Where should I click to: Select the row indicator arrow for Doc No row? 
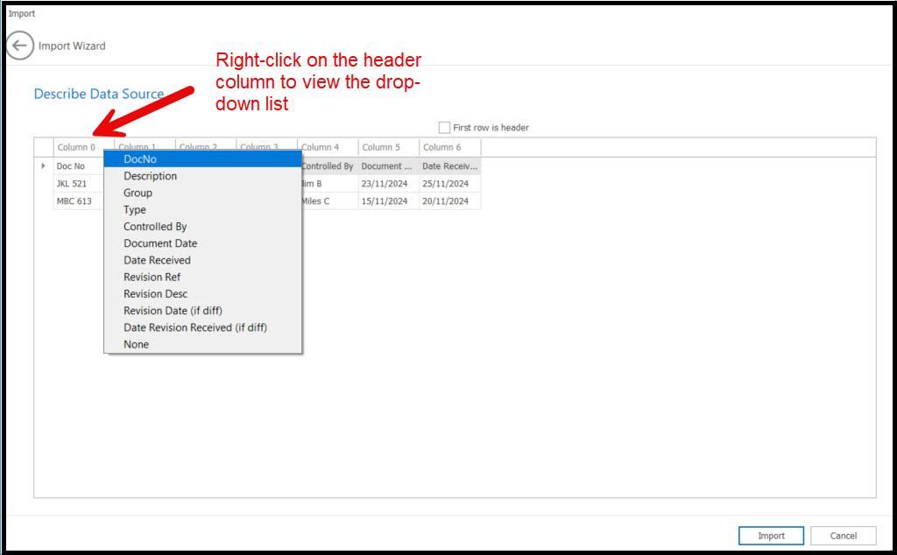pos(43,165)
